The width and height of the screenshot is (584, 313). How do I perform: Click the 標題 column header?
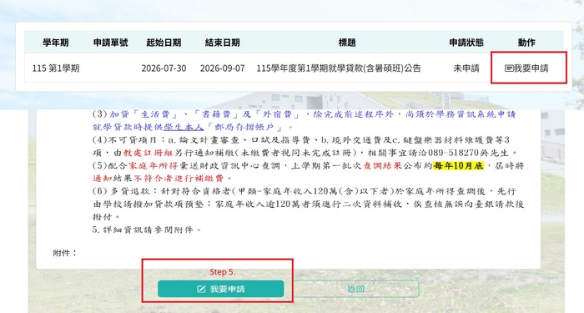click(347, 43)
